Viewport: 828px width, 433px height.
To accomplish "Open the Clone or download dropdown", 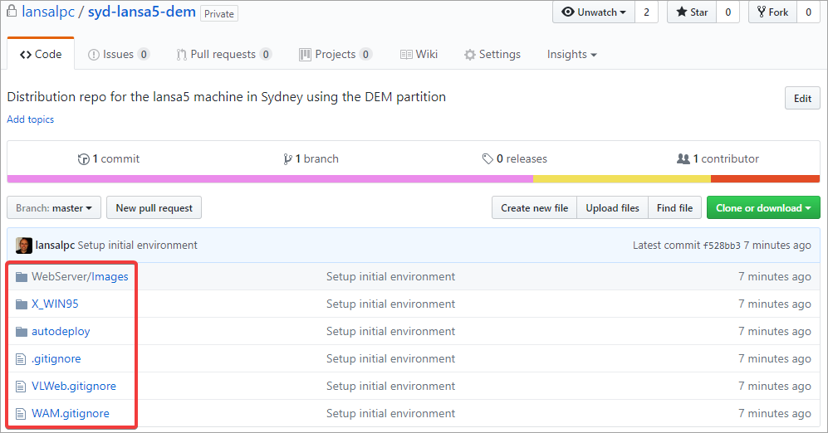I will coord(763,208).
